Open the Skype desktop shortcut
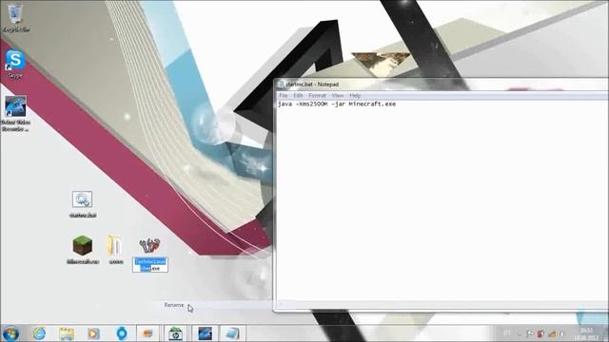Viewport: 609px width, 342px height. (15, 64)
